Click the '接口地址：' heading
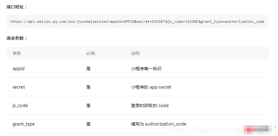The height and width of the screenshot is (136, 278). tap(17, 7)
